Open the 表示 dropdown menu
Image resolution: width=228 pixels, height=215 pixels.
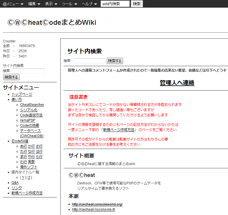(x=51, y=4)
